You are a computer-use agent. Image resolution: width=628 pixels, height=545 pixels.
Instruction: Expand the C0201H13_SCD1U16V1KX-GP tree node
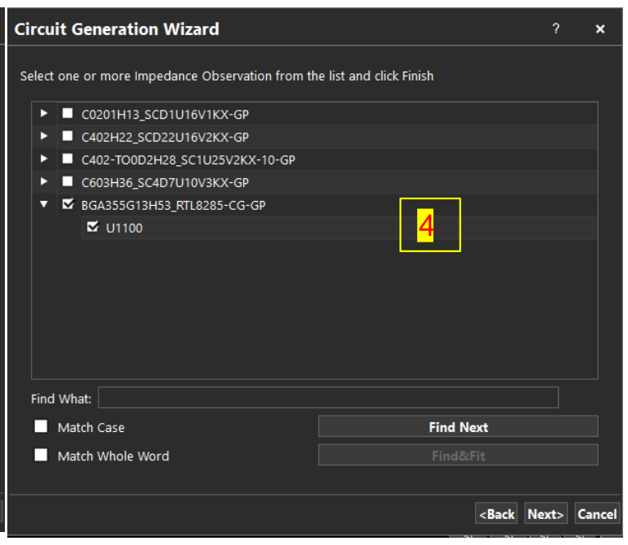pos(44,113)
